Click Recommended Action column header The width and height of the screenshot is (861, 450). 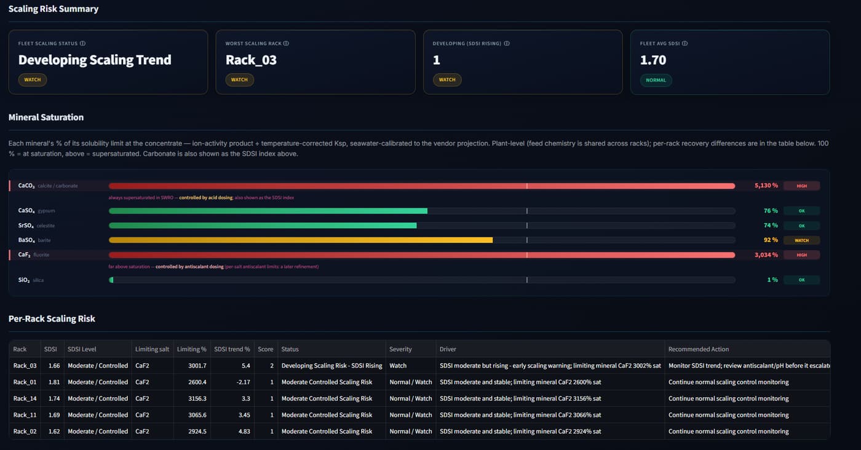pos(747,349)
